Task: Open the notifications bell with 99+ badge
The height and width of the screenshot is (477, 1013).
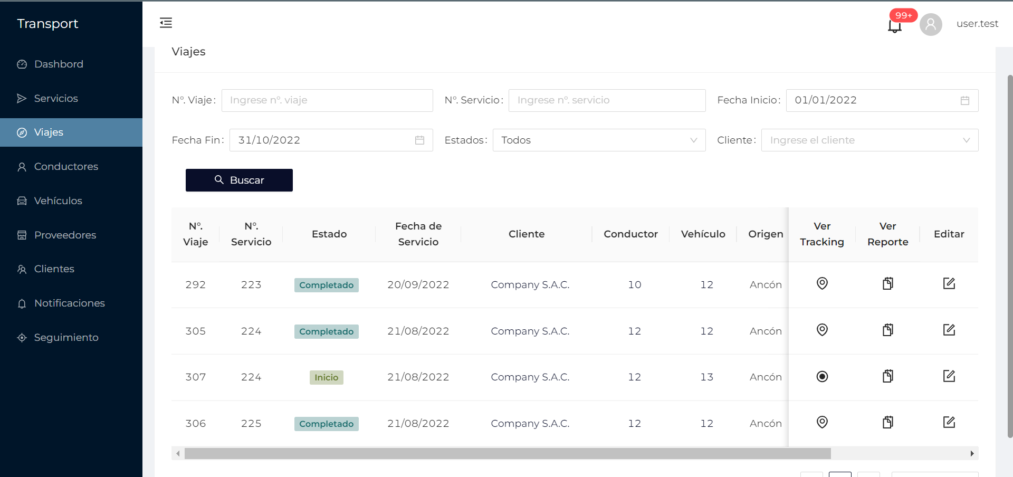Action: [x=895, y=25]
